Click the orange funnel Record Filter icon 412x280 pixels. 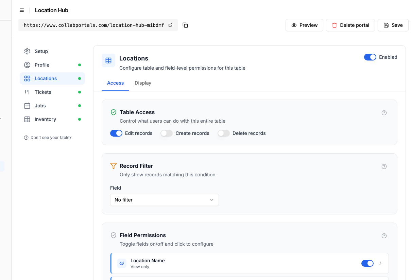coord(114,166)
